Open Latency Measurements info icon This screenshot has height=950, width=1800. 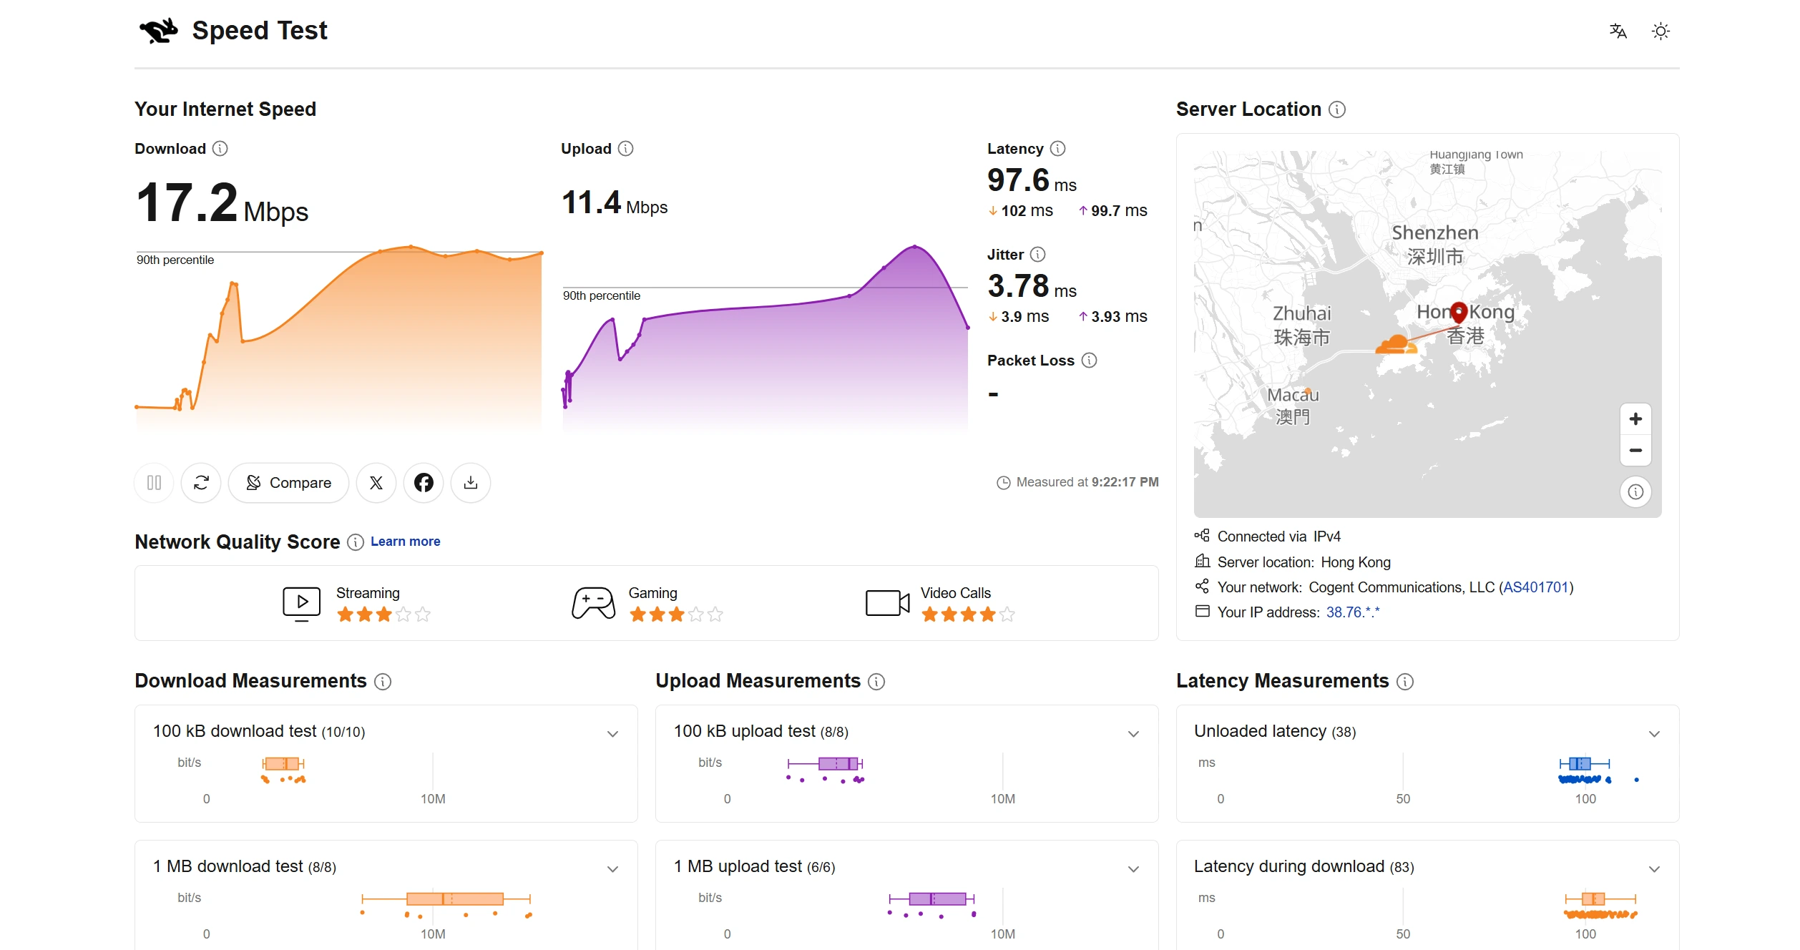(1405, 682)
